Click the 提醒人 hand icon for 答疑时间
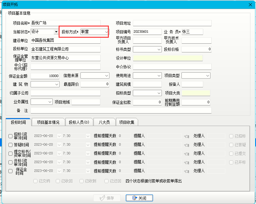 [x=186, y=145]
